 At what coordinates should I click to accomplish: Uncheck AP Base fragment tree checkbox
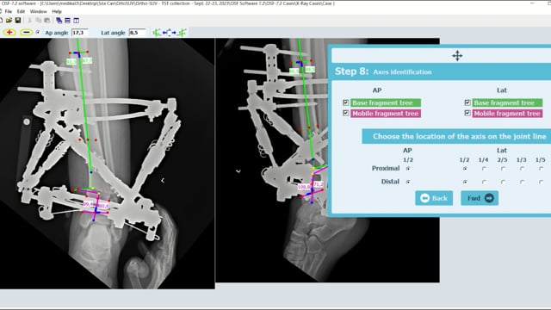pos(346,102)
